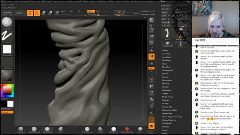Toggle Draw mode button
The image size is (240, 135).
37,13
